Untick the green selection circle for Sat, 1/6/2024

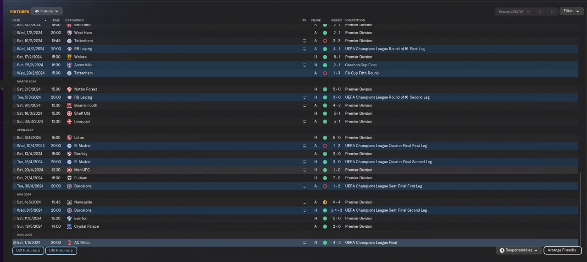tap(15, 243)
